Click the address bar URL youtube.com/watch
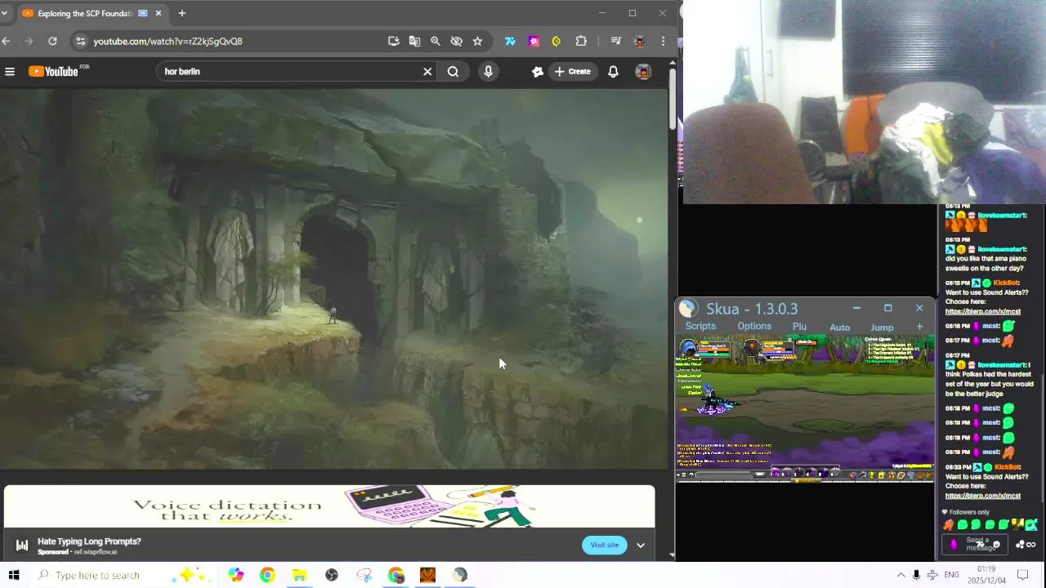The width and height of the screenshot is (1046, 588). [x=168, y=41]
